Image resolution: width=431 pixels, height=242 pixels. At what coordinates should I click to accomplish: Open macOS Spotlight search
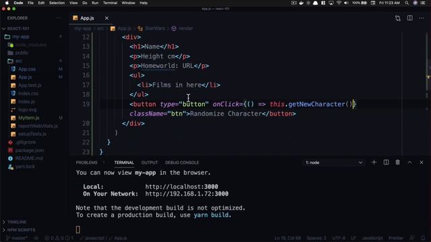coord(407,3)
